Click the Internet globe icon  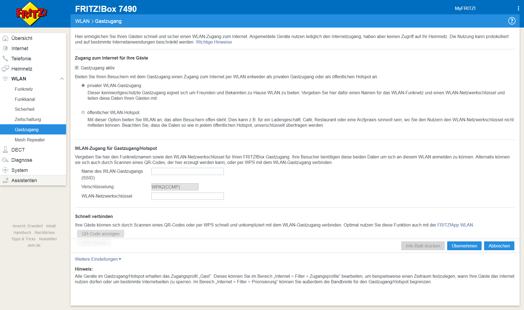5,48
